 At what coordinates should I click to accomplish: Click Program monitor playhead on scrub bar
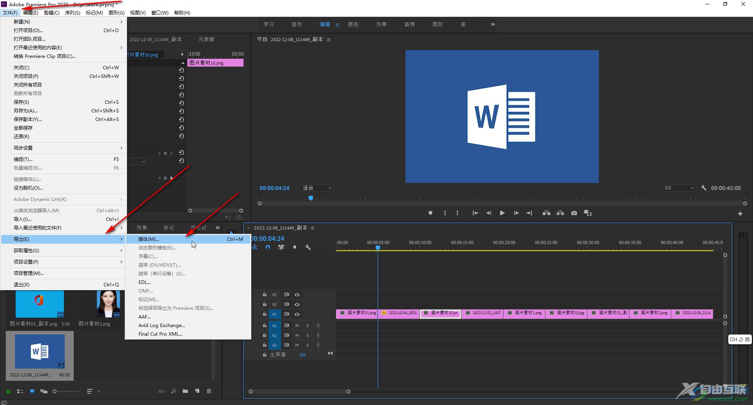[x=311, y=198]
